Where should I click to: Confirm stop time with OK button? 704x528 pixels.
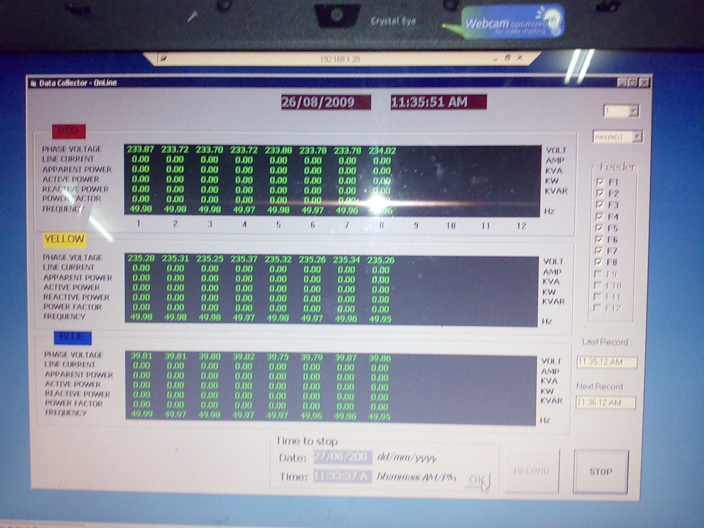coord(477,479)
